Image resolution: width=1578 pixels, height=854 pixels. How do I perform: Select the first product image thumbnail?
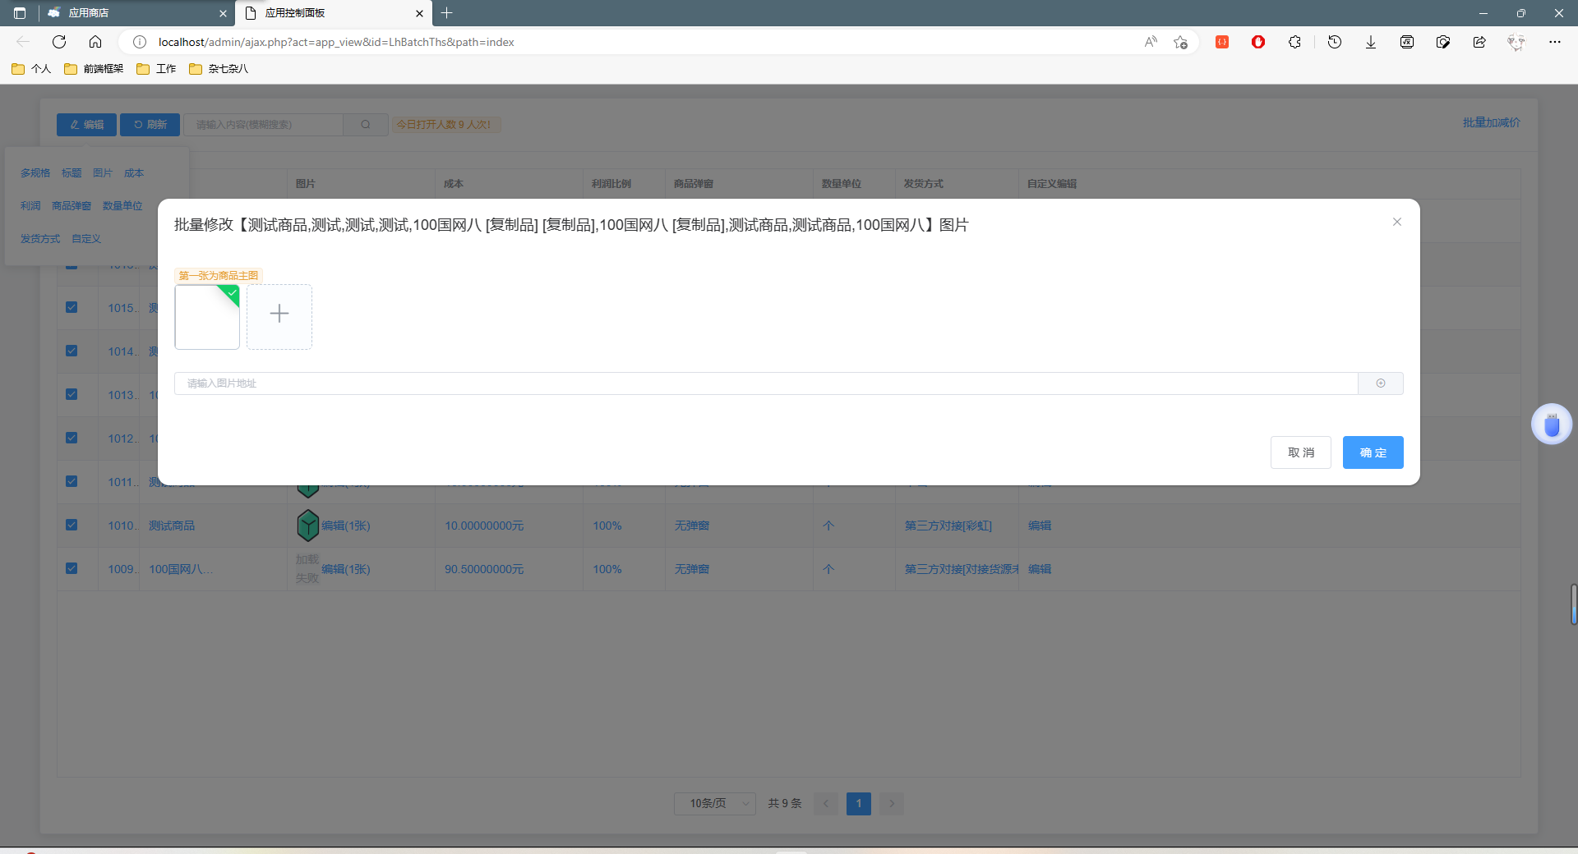click(207, 317)
